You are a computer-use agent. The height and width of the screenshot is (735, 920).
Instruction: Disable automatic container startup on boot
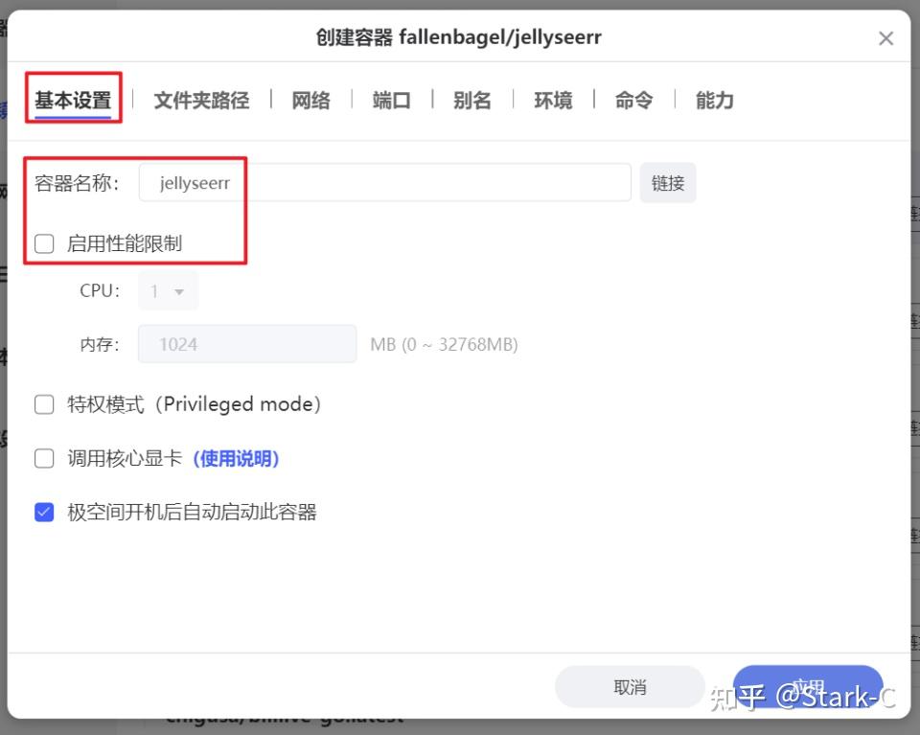pyautogui.click(x=44, y=512)
